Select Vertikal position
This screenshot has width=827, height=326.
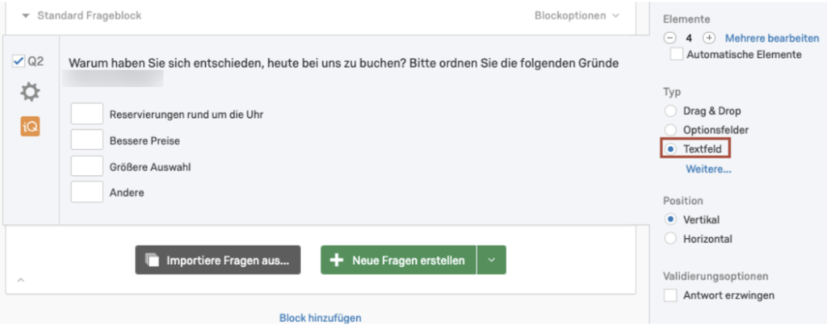pos(670,219)
